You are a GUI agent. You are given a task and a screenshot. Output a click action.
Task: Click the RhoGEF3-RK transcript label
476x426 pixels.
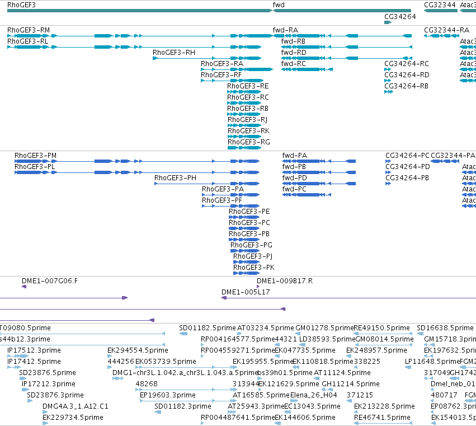coord(248,131)
